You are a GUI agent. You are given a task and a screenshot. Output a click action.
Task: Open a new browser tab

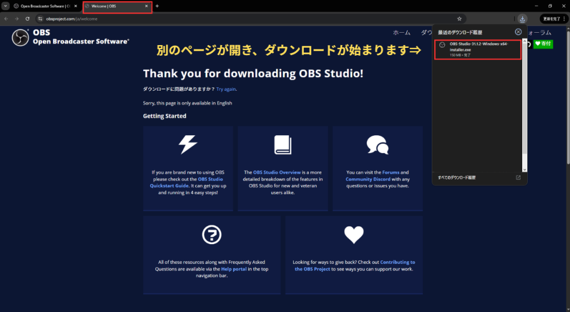pyautogui.click(x=157, y=6)
